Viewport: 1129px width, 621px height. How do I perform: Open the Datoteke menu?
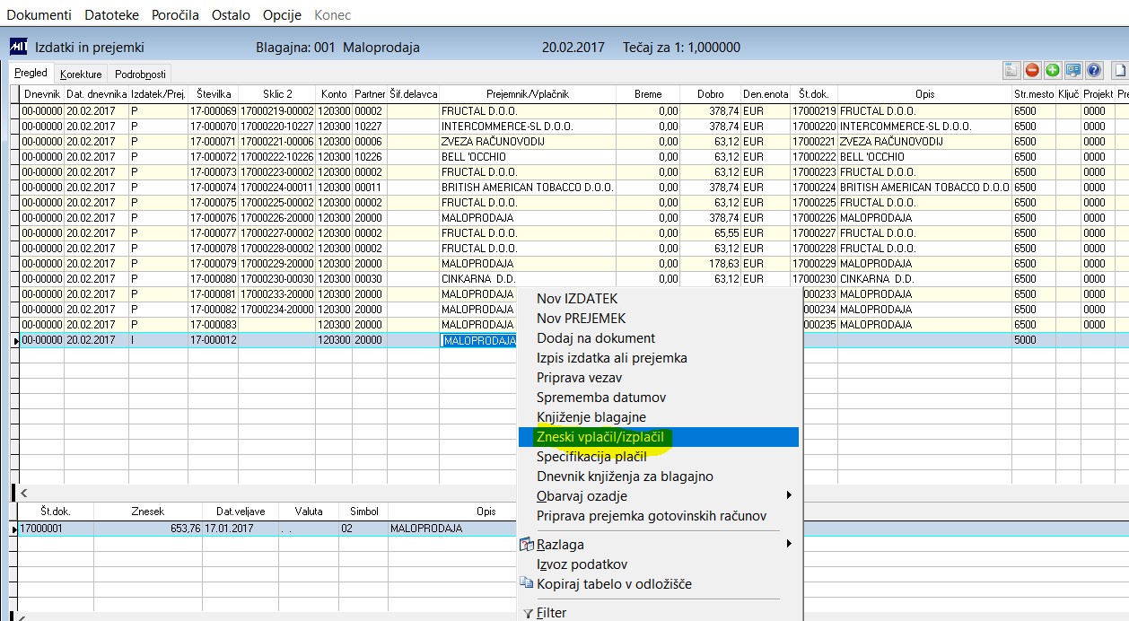click(109, 15)
